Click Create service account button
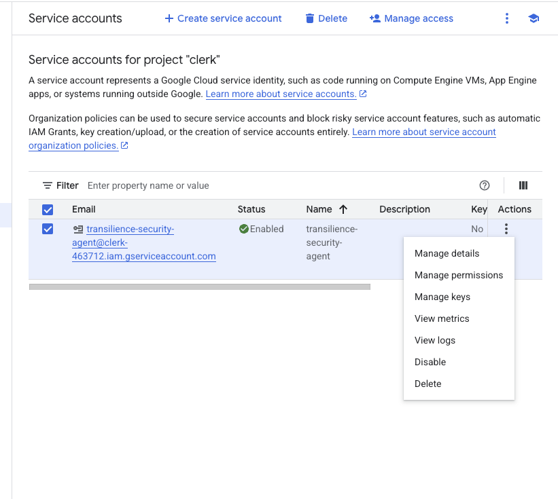558x499 pixels. (223, 18)
